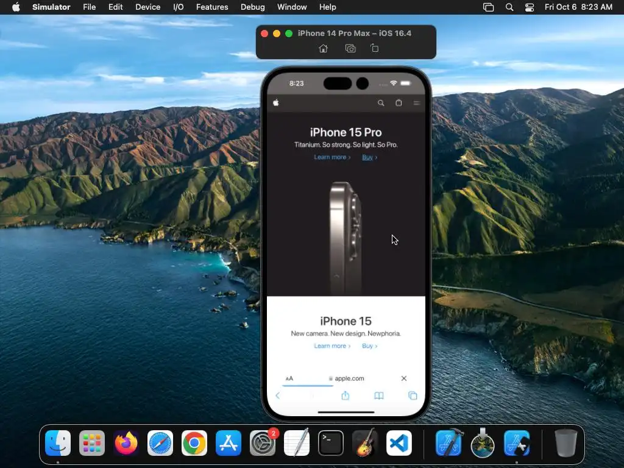This screenshot has height=468, width=624.
Task: Open Launchpad from the Dock
Action: click(92, 443)
